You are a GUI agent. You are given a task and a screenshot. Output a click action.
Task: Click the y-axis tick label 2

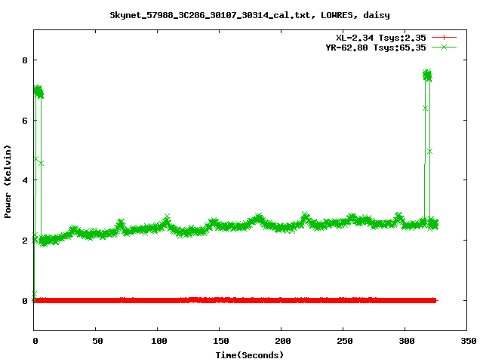[x=25, y=241]
